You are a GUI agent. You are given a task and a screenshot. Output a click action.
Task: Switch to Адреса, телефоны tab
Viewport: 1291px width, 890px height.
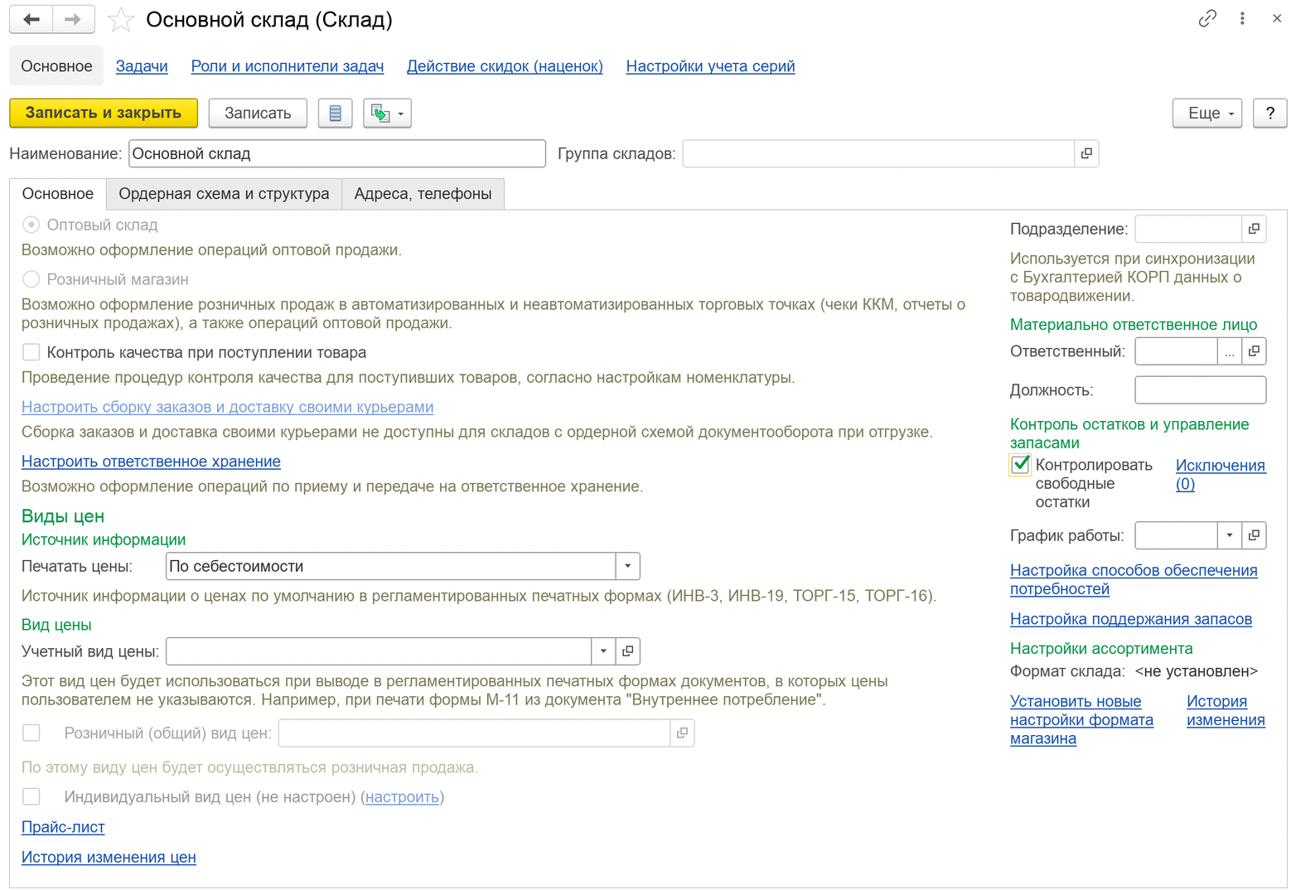tap(423, 194)
